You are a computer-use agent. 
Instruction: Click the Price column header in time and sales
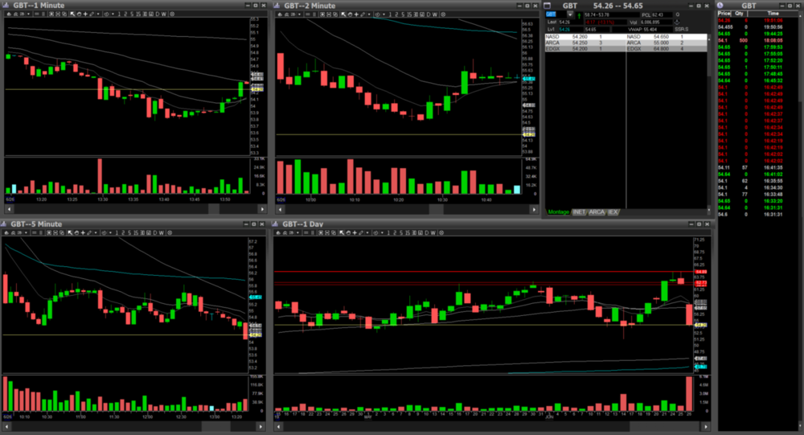(x=724, y=14)
